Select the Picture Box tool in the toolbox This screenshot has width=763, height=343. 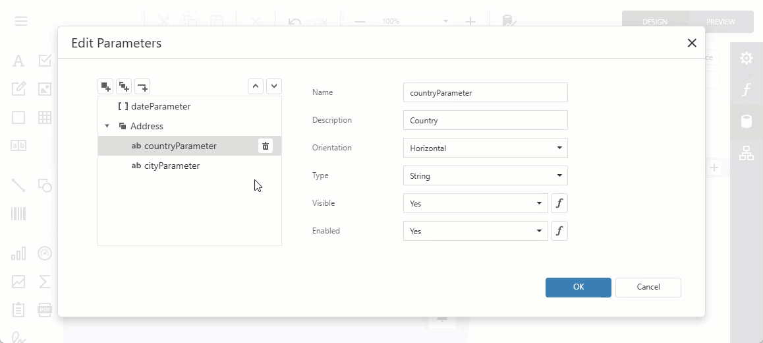(x=45, y=89)
